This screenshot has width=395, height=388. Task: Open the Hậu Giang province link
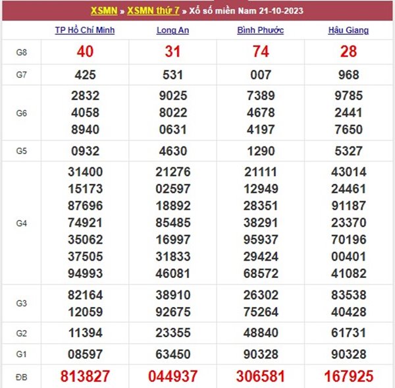348,30
